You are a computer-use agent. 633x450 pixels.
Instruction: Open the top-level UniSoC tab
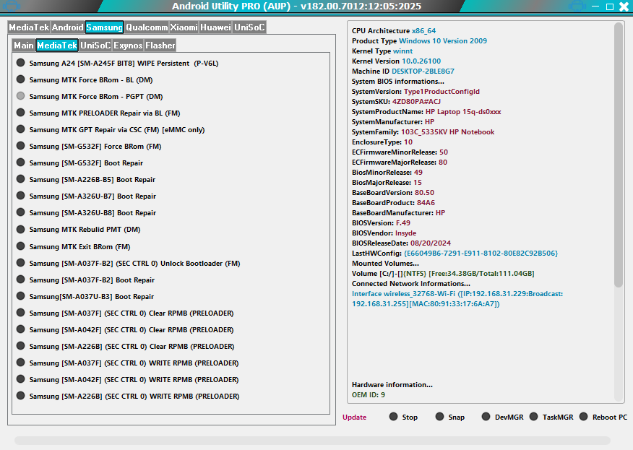pyautogui.click(x=249, y=27)
